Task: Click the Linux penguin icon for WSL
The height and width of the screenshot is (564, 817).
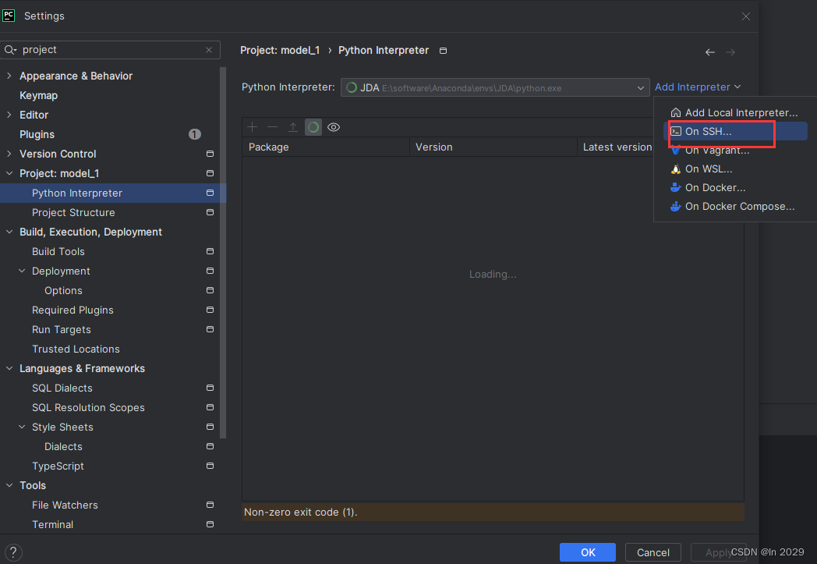Action: coord(676,168)
